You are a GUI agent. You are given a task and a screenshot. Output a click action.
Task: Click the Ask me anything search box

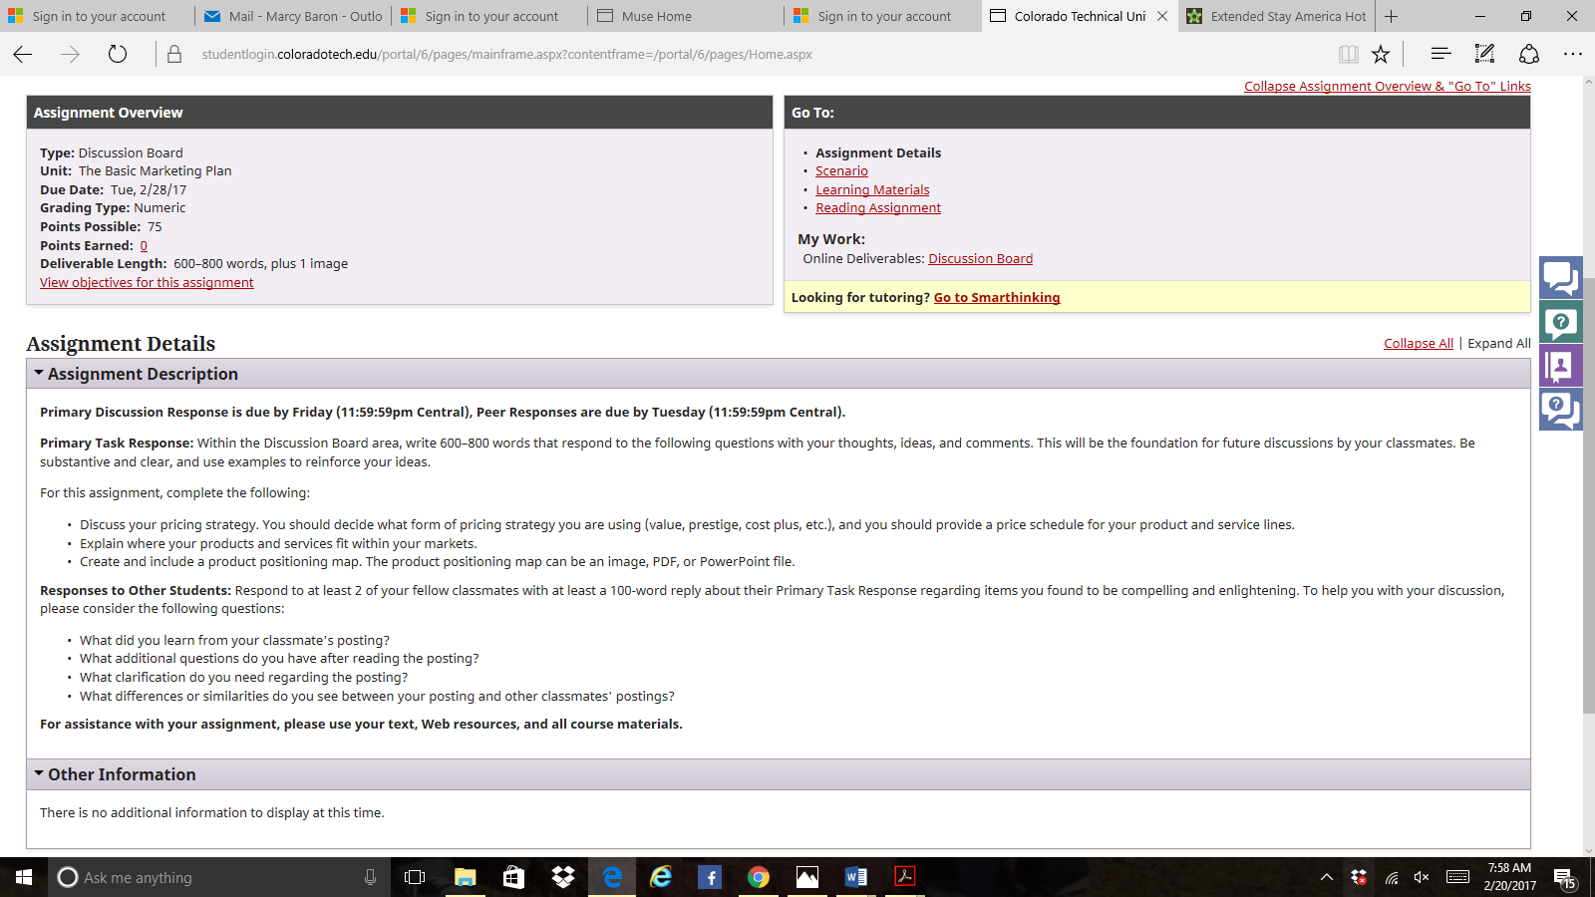click(x=179, y=877)
